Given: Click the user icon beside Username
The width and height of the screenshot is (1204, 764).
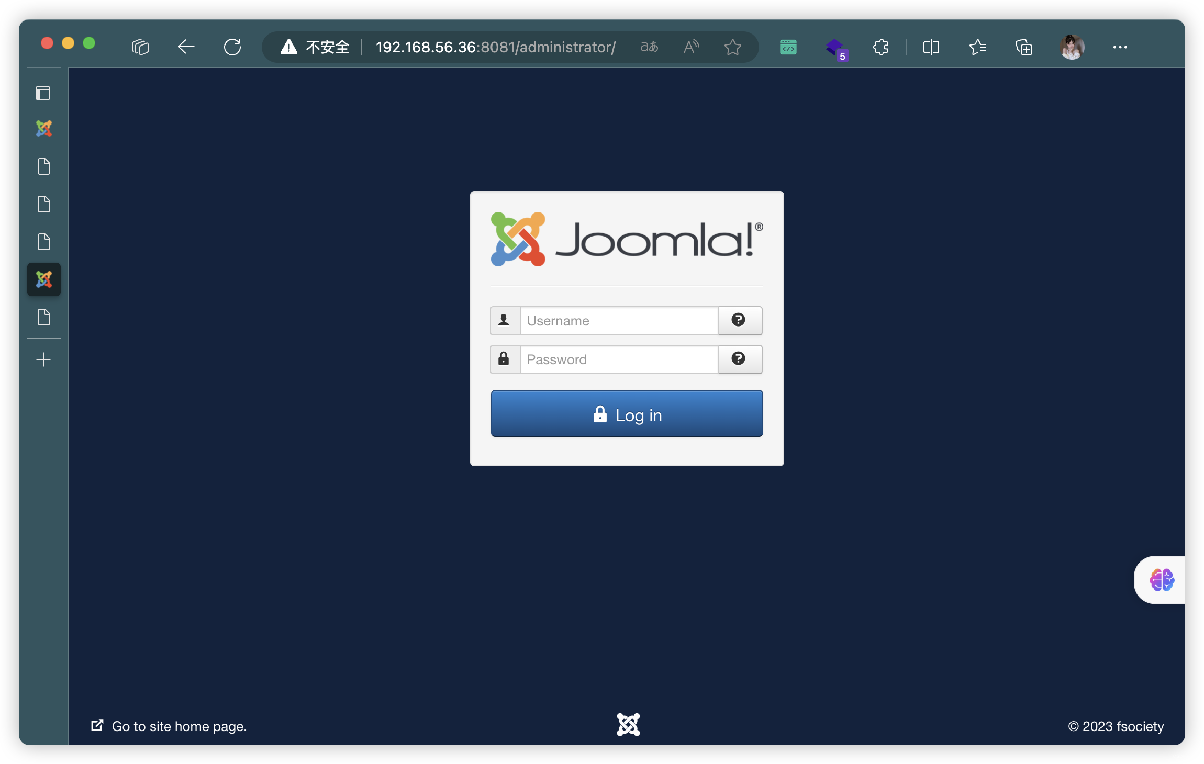Looking at the screenshot, I should (x=505, y=321).
